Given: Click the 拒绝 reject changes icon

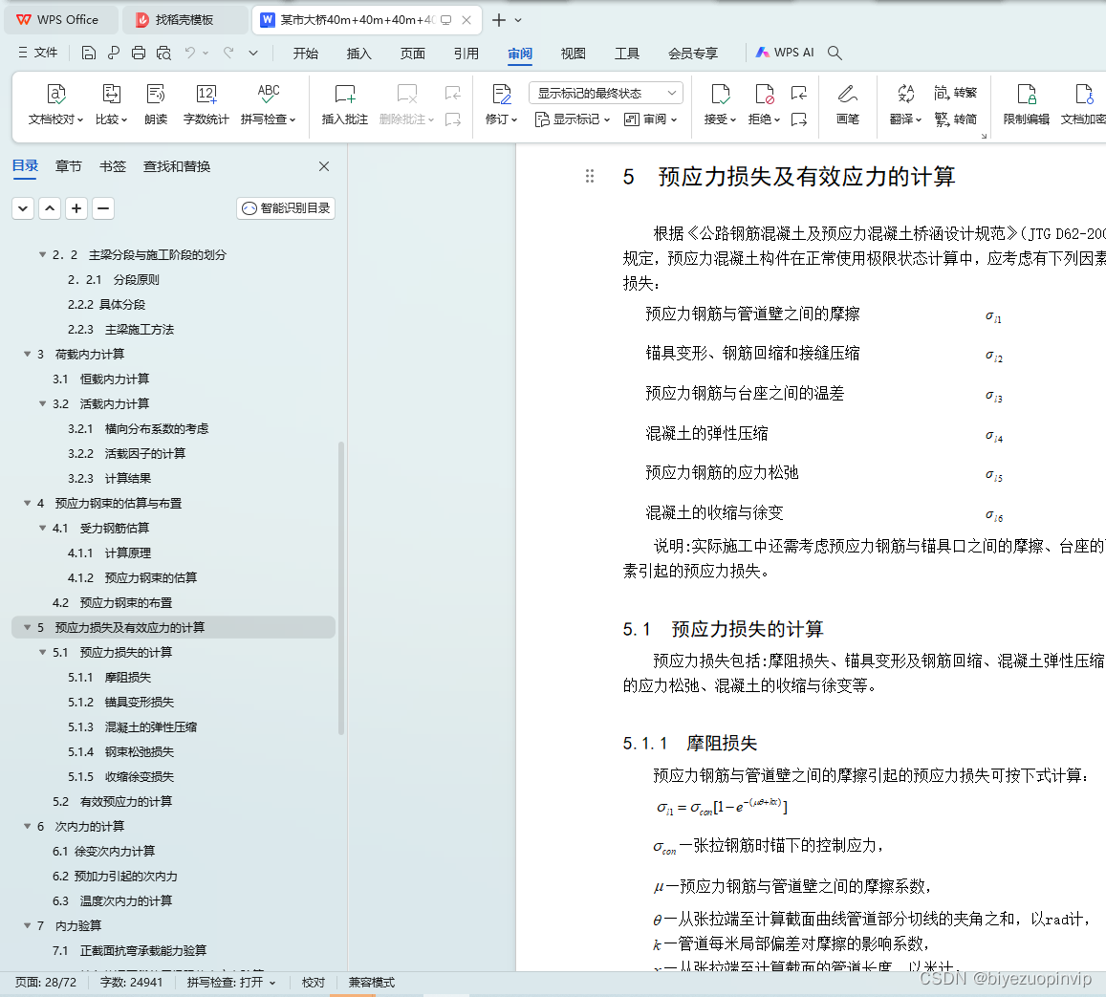Looking at the screenshot, I should pyautogui.click(x=764, y=95).
